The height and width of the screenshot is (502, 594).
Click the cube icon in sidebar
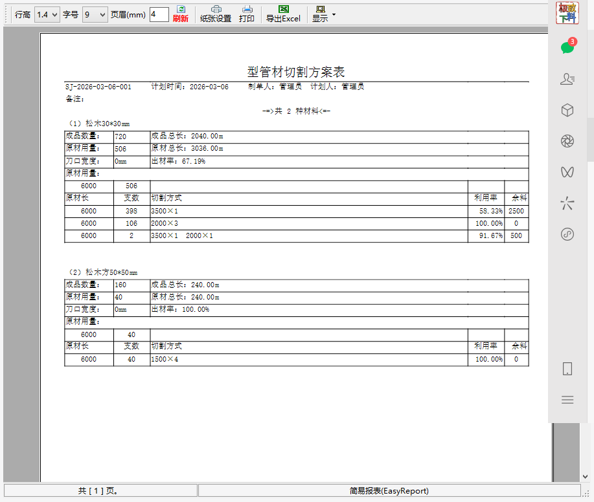pos(567,110)
